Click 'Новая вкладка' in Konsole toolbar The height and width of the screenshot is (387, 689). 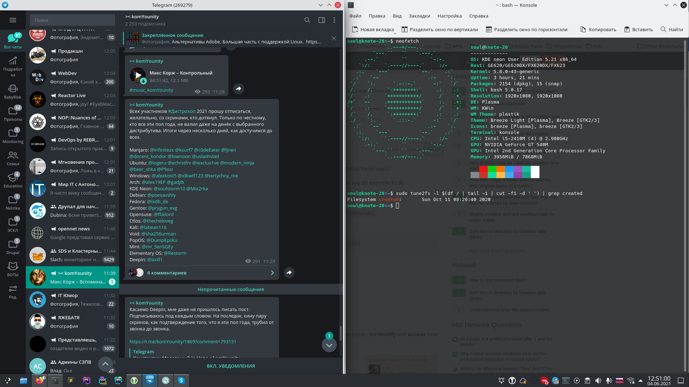[373, 29]
